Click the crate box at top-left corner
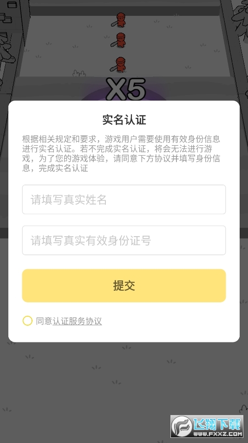The width and height of the screenshot is (248, 443). (13, 5)
